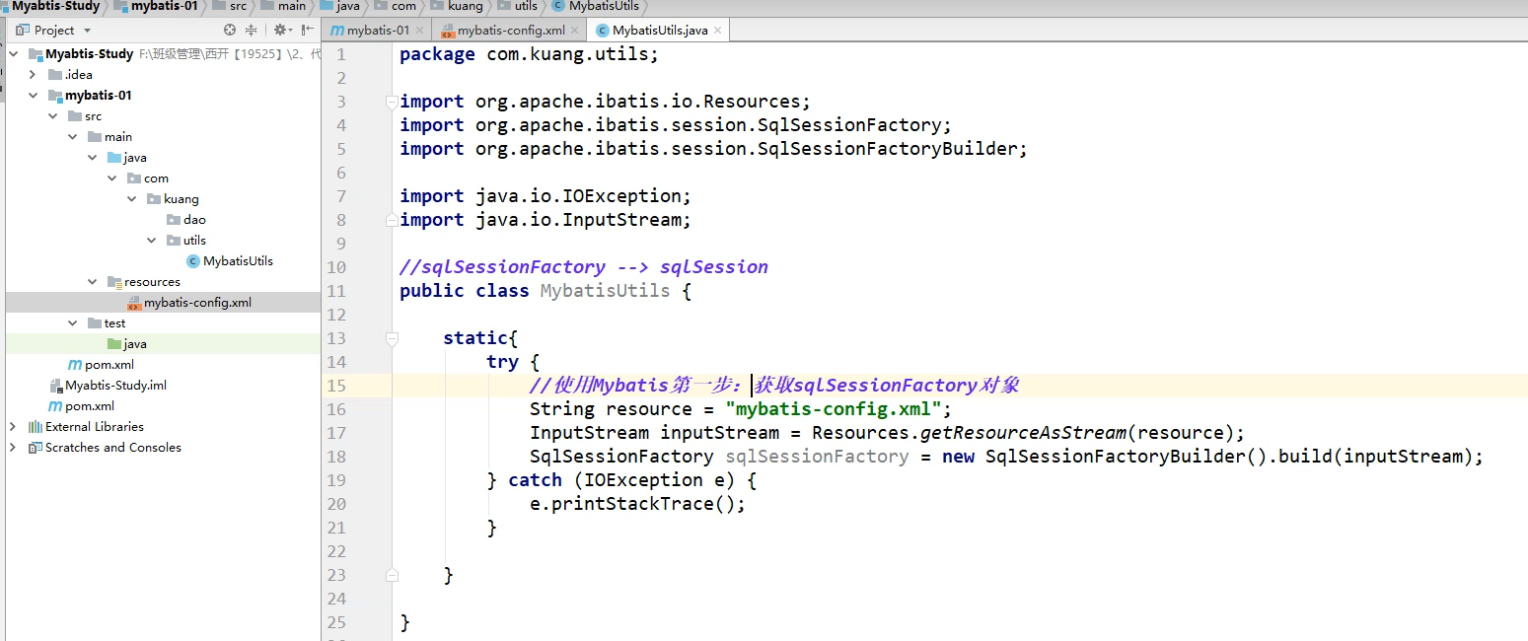Close the mybatis-config.xml editor tab
This screenshot has width=1528, height=641.
[x=575, y=31]
